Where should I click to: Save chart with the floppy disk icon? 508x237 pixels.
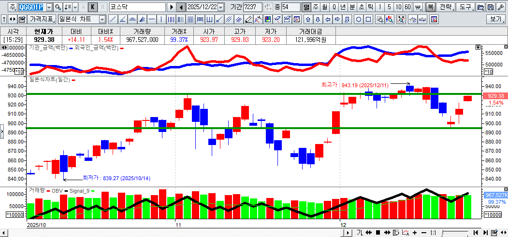click(490, 7)
